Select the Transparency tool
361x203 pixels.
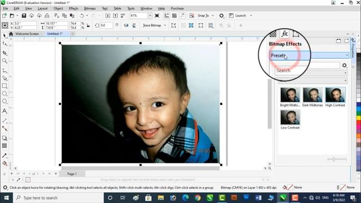(x=5, y=145)
